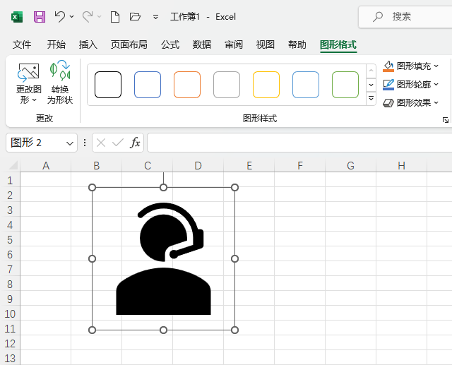
Task: Switch to the 插入 tab
Action: point(88,44)
